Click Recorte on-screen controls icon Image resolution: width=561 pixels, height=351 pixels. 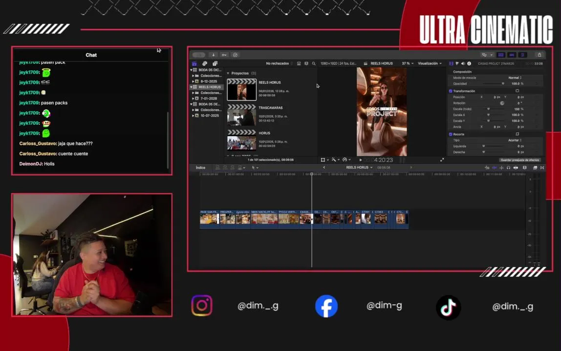click(x=517, y=134)
